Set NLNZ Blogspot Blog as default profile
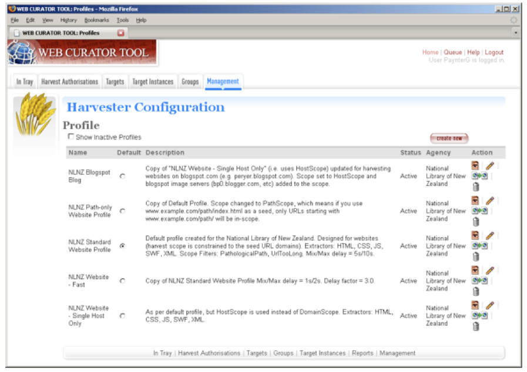Viewport: 527px width, 372px height. 122,177
